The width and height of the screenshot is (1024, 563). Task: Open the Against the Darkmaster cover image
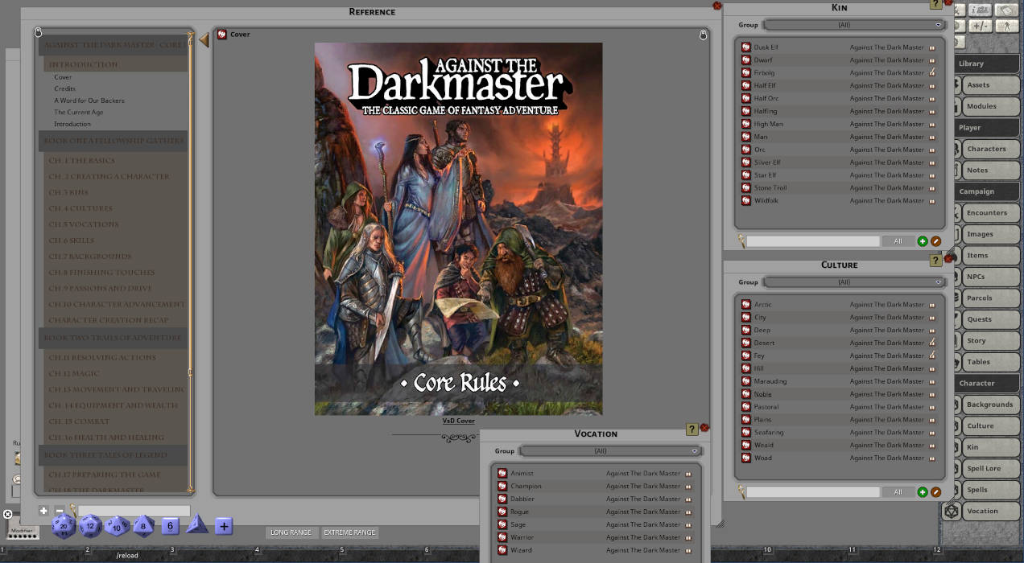pyautogui.click(x=458, y=228)
